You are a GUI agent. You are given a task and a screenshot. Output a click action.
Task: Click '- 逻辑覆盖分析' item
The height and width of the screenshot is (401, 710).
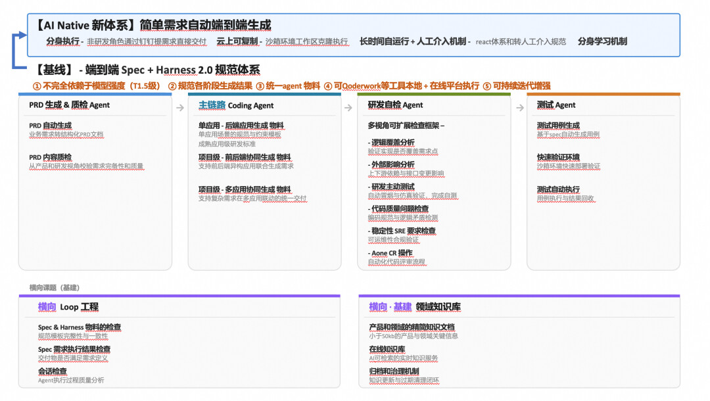click(391, 142)
